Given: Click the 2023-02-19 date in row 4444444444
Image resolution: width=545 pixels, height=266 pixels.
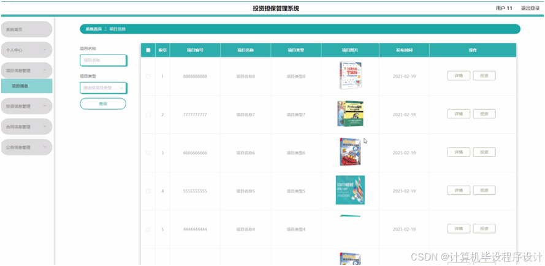Looking at the screenshot, I should tap(404, 229).
